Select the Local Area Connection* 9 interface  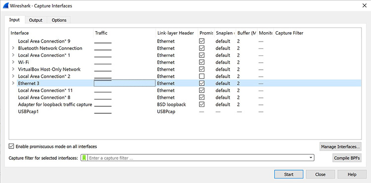tap(44, 41)
